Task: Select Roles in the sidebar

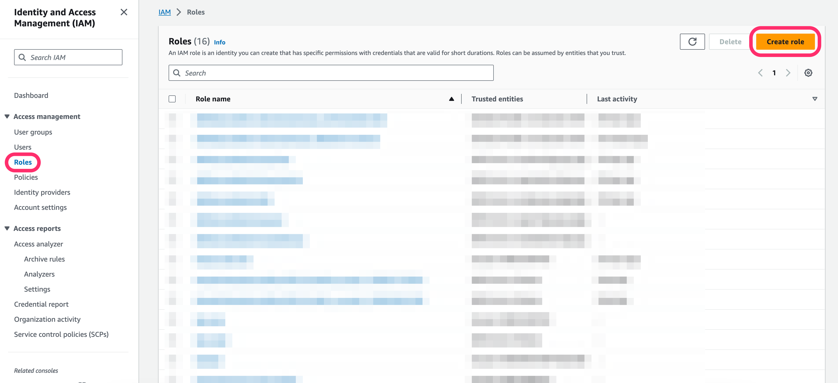Action: coord(23,162)
